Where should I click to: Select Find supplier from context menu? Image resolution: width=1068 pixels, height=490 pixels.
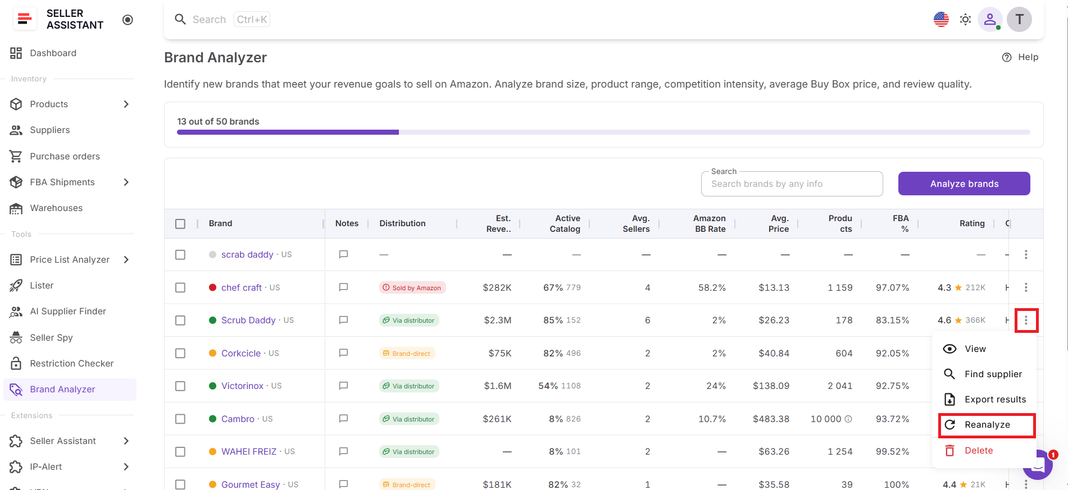[984, 374]
